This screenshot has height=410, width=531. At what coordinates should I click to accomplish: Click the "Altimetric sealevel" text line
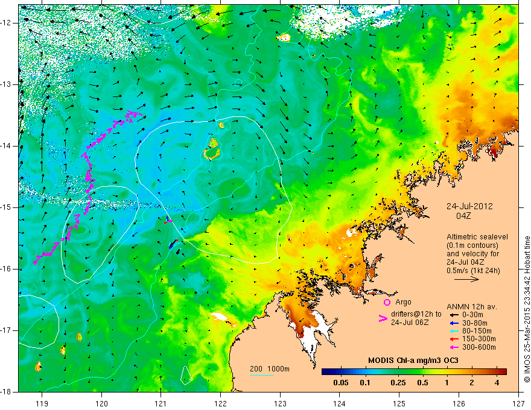point(477,237)
